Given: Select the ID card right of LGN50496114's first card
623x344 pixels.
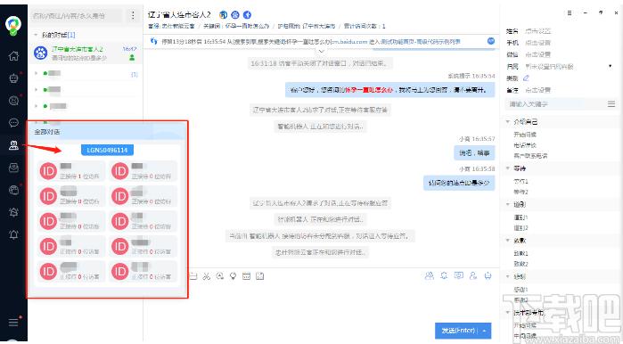Looking at the screenshot, I should pos(143,171).
